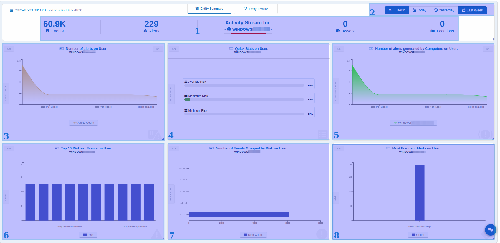This screenshot has width=500, height=243.
Task: Click icon beside Most Frequent Alerts title
Action: click(x=388, y=148)
